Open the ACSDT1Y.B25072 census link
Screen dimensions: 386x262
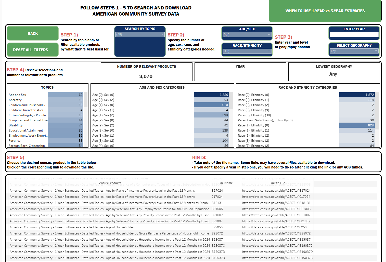pos(276,233)
